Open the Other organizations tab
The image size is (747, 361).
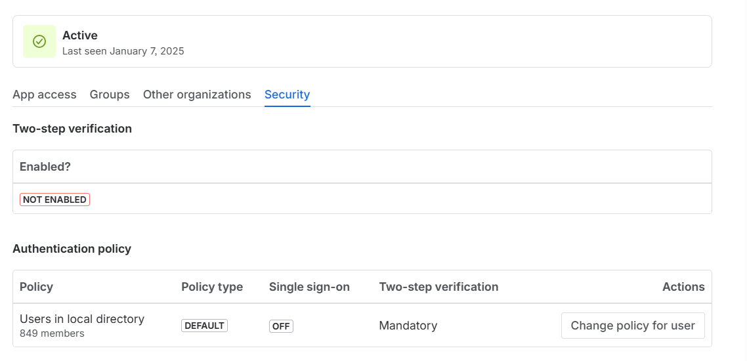click(x=197, y=95)
